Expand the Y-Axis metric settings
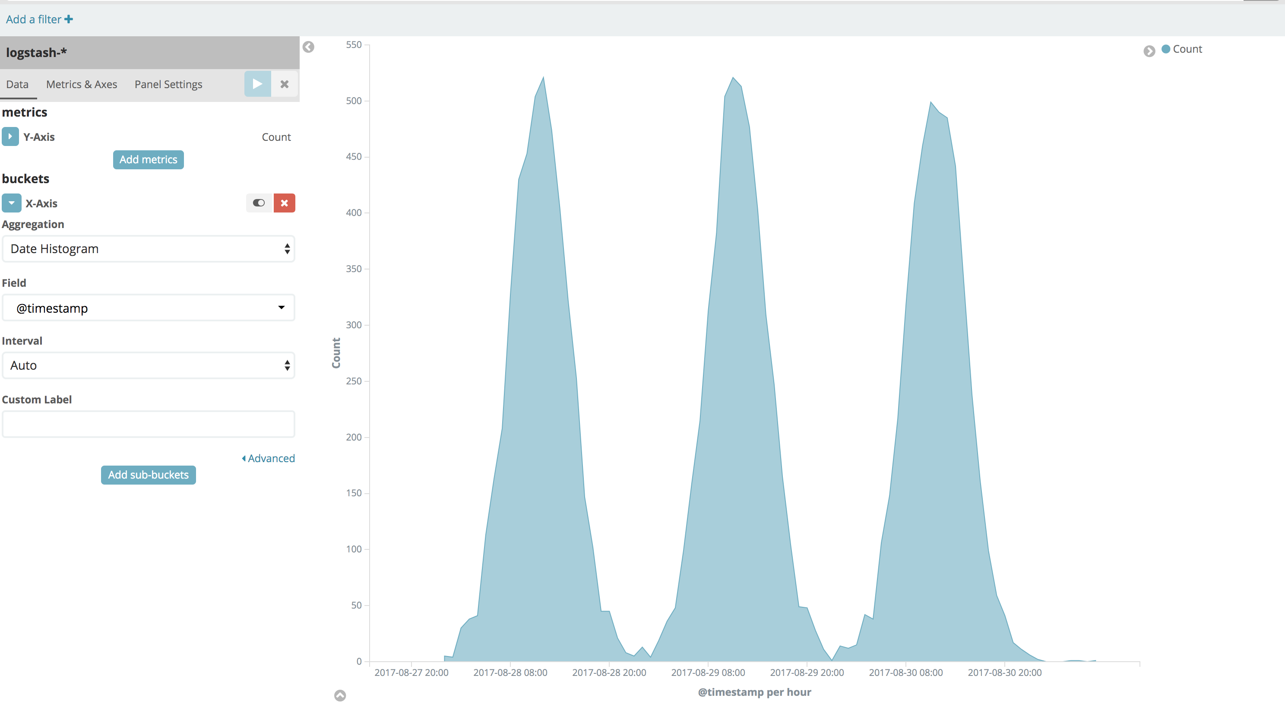 tap(10, 136)
